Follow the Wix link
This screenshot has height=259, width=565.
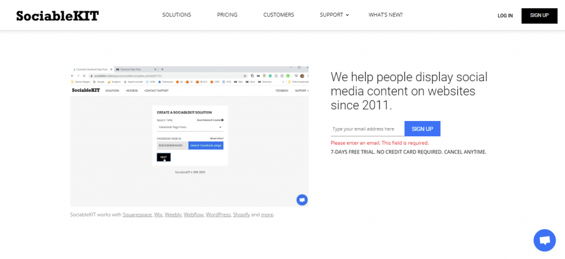pos(158,215)
